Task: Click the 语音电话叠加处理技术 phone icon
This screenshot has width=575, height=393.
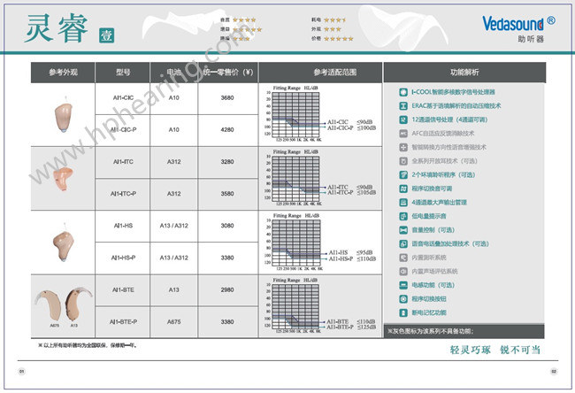Action: [x=403, y=244]
